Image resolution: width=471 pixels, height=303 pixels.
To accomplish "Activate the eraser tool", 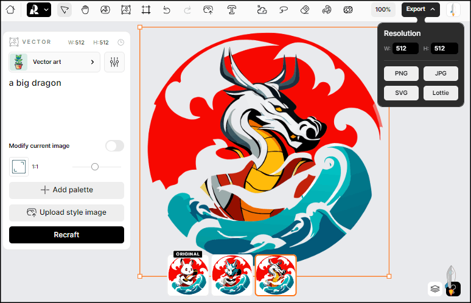I will (305, 10).
